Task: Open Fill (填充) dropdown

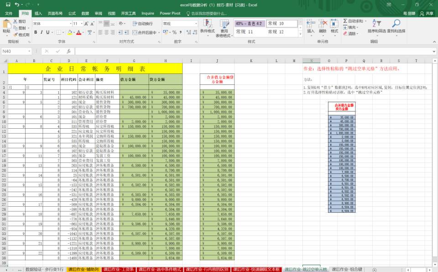Action: click(x=350, y=27)
